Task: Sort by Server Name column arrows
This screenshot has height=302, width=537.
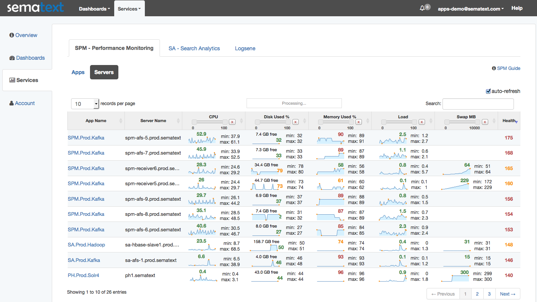Action: tap(178, 121)
